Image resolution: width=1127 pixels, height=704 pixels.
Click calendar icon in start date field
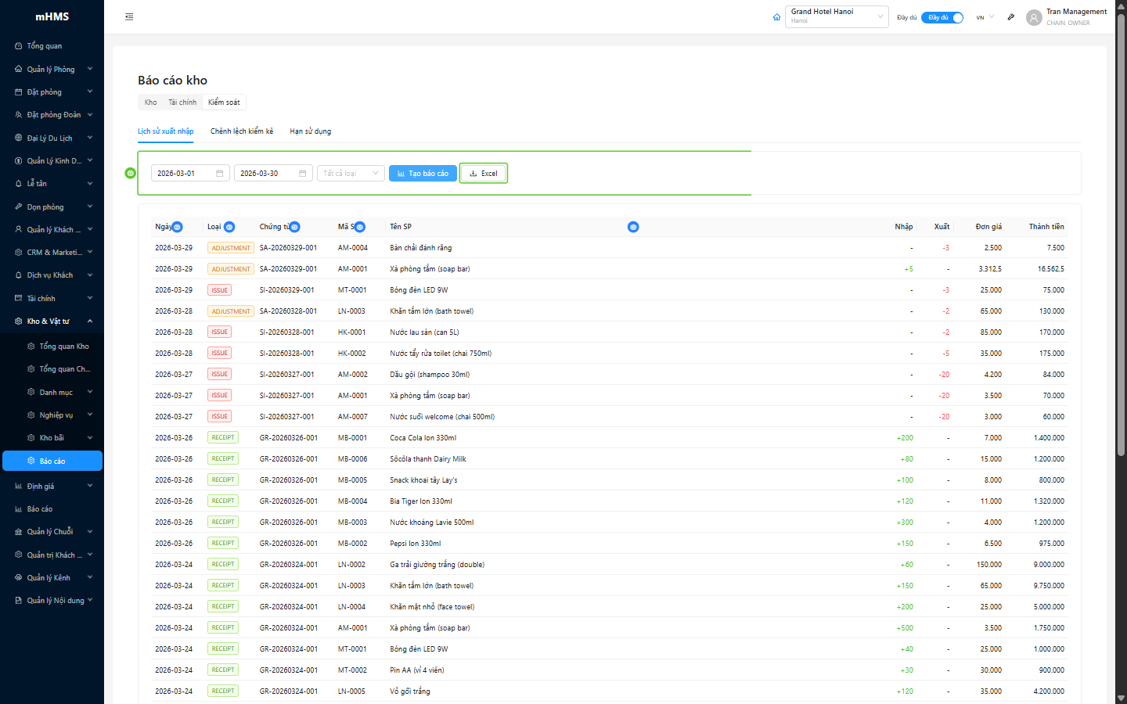pos(220,174)
